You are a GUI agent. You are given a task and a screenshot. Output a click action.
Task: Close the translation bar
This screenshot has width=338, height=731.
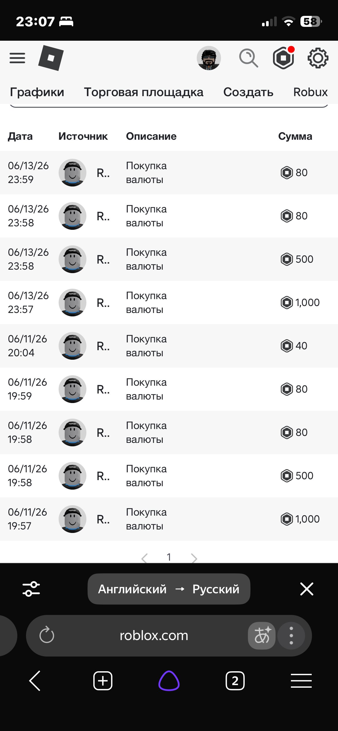307,589
